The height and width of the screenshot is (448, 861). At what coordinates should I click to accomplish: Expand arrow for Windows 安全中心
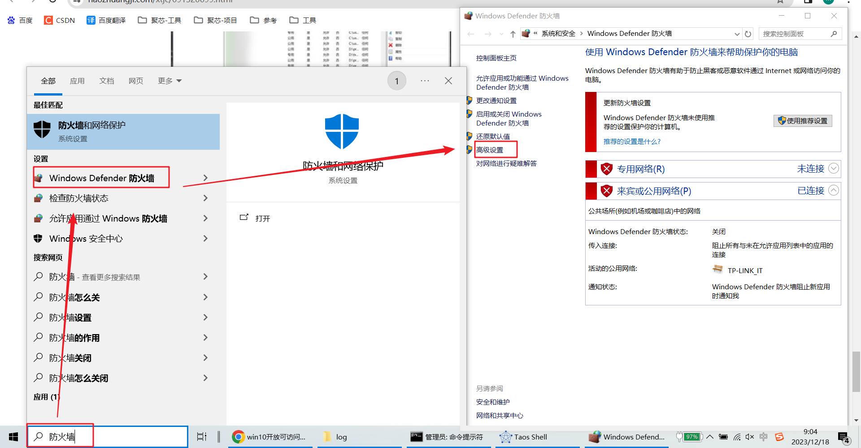[x=205, y=239]
